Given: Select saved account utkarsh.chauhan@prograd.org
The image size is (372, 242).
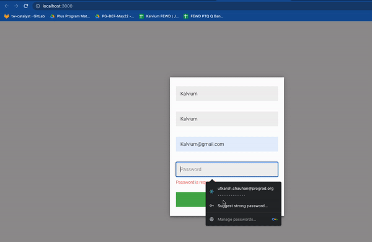Looking at the screenshot, I should click(x=244, y=191).
